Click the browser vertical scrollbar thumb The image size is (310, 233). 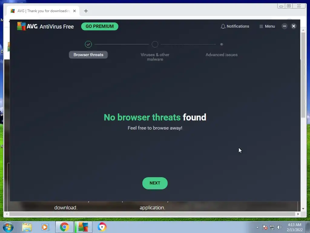click(303, 75)
